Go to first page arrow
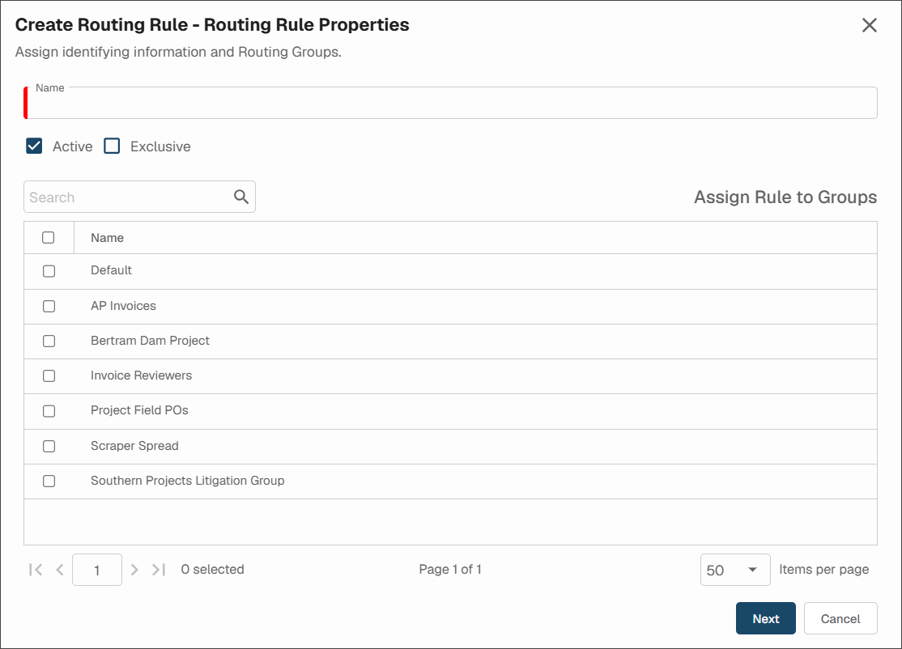902x649 pixels. (x=36, y=570)
